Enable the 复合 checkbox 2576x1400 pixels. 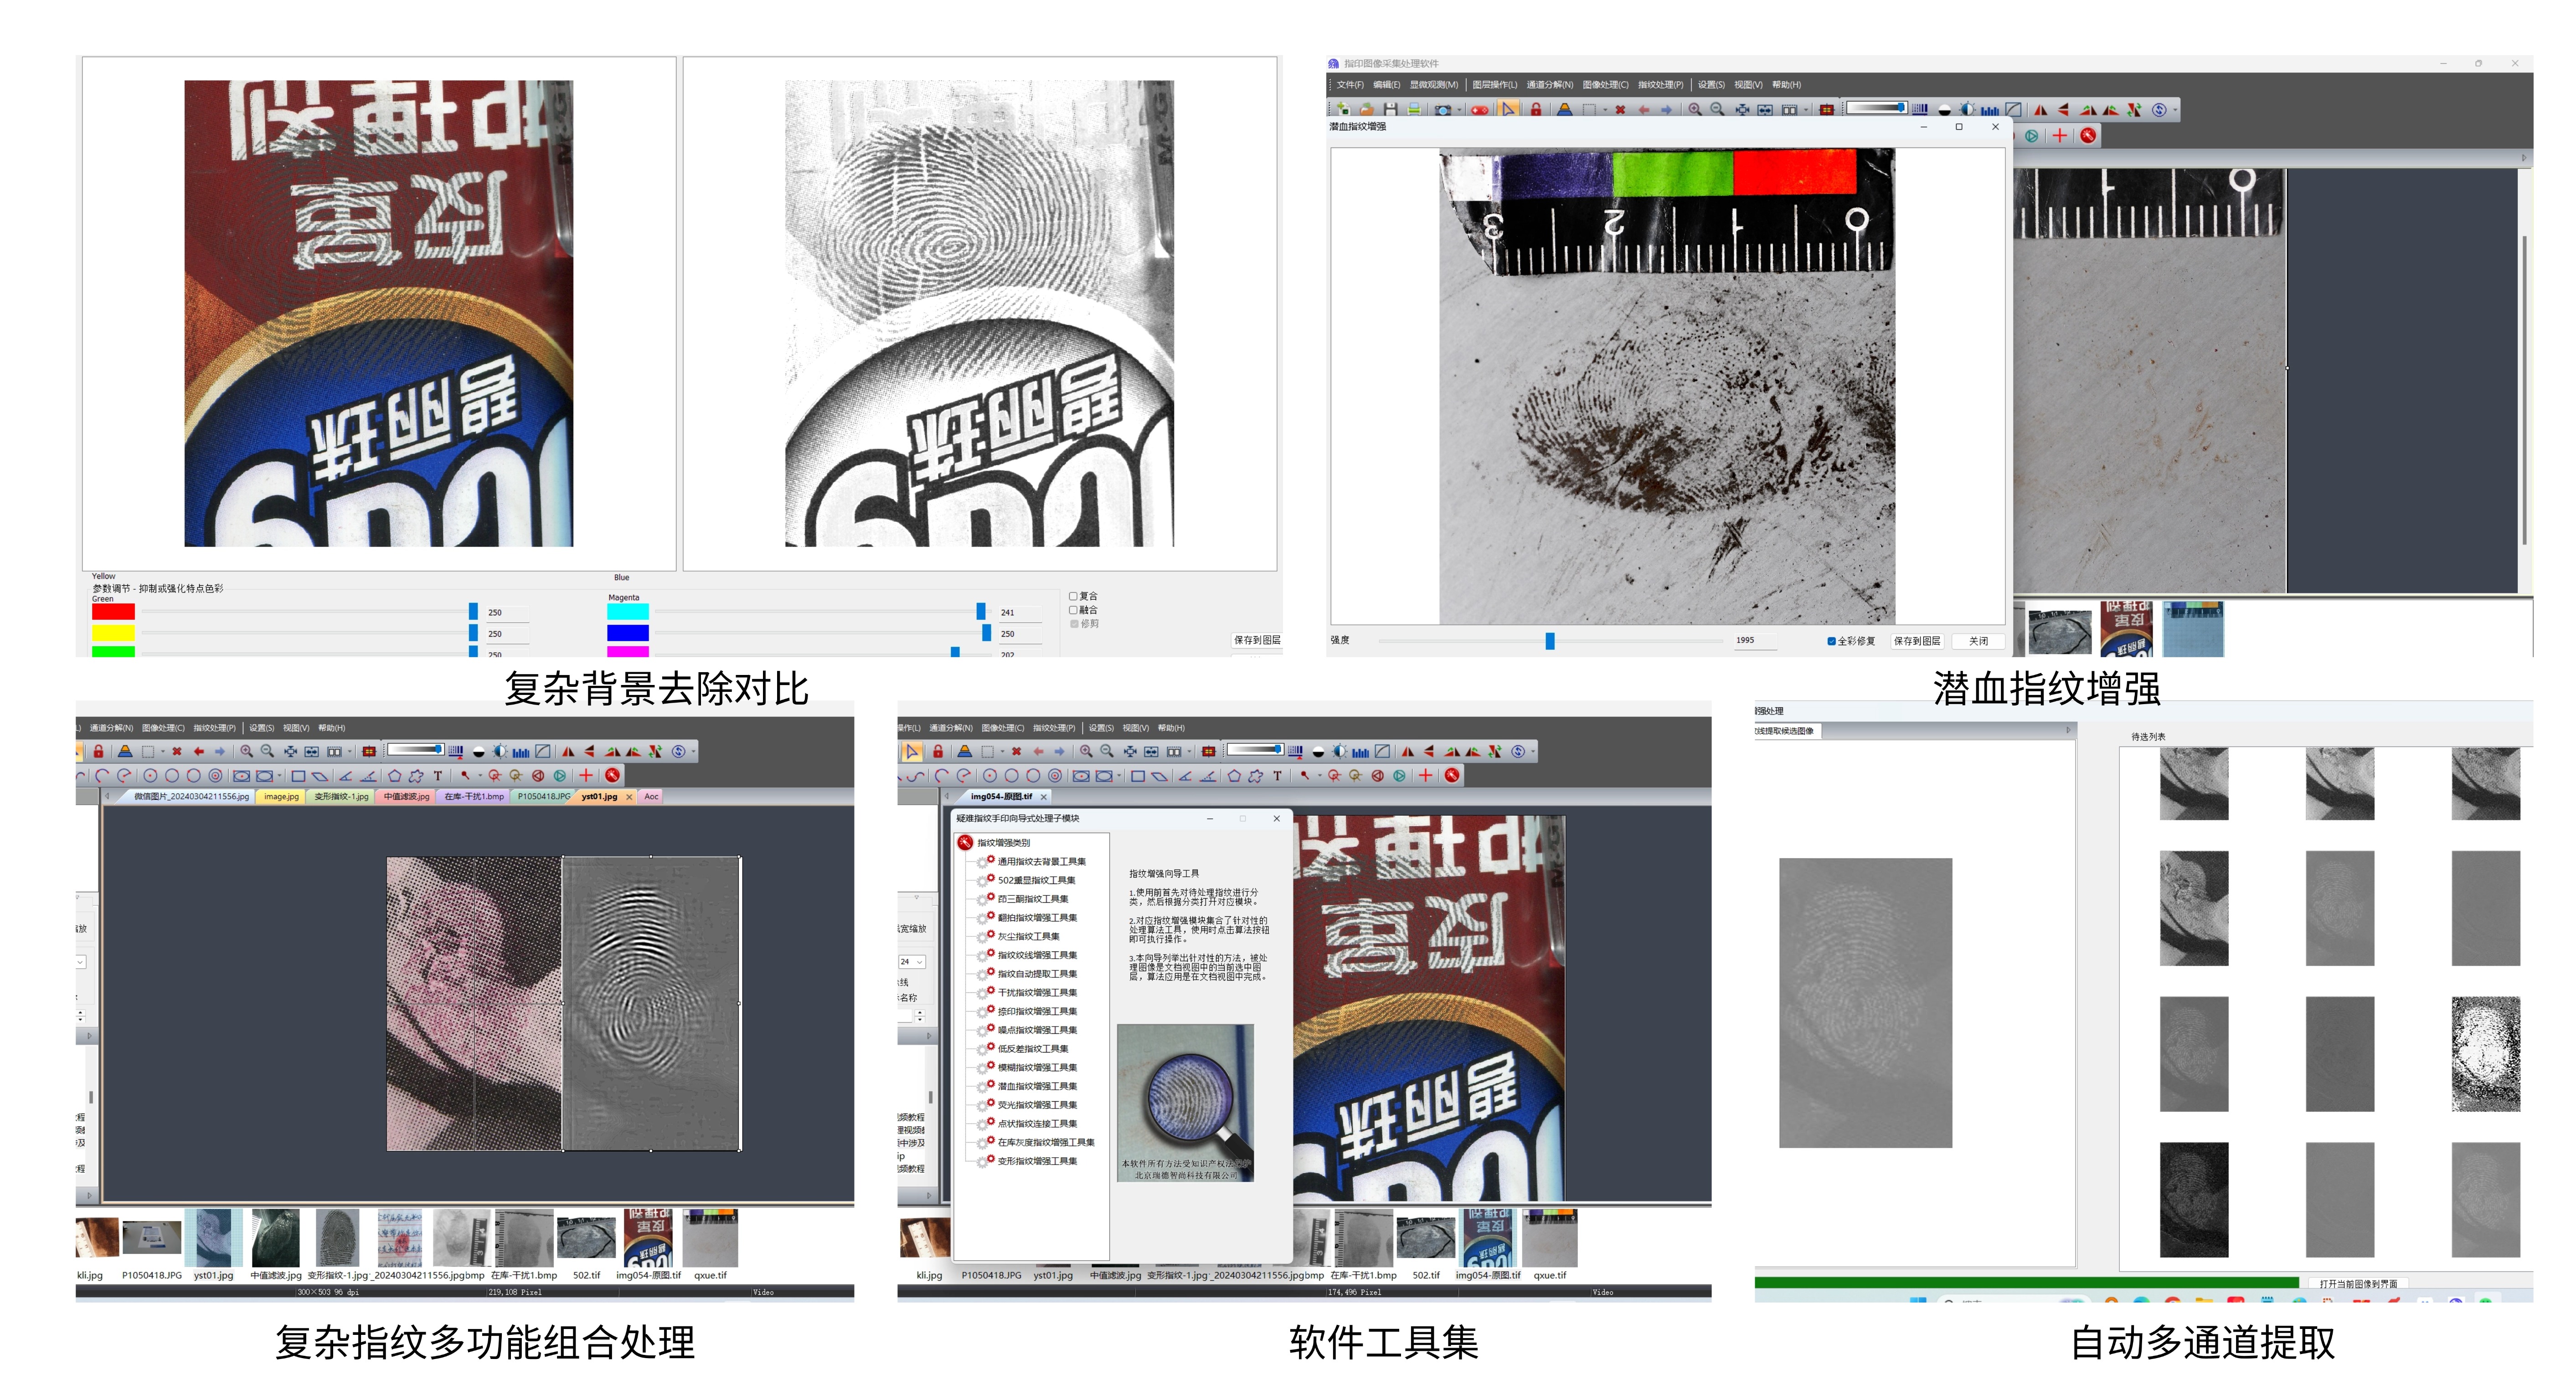click(x=1073, y=597)
